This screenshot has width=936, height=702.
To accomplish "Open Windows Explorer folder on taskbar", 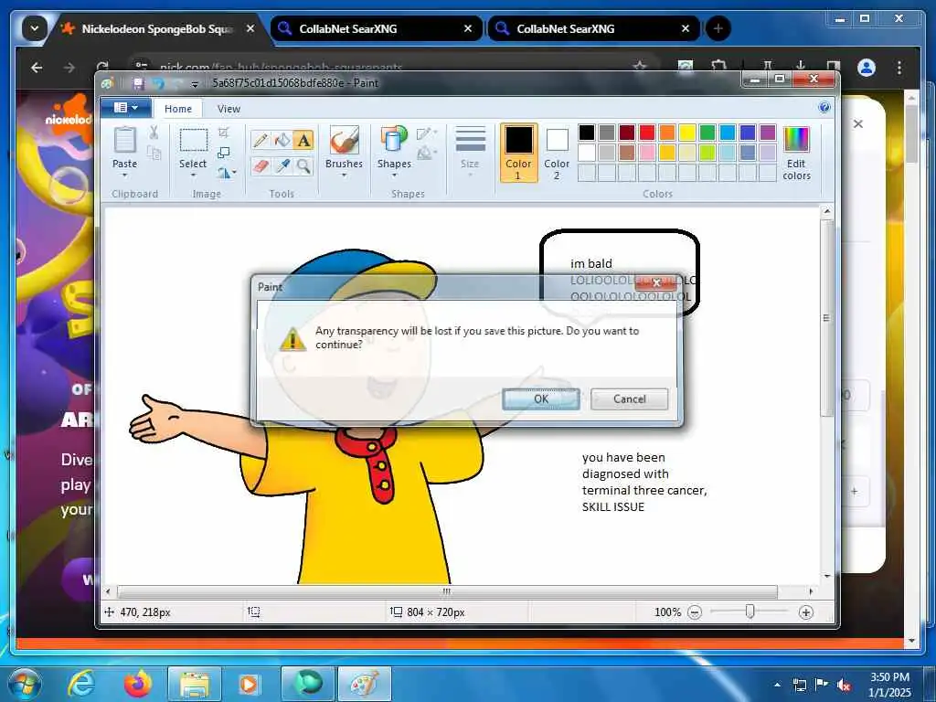I will (x=195, y=684).
